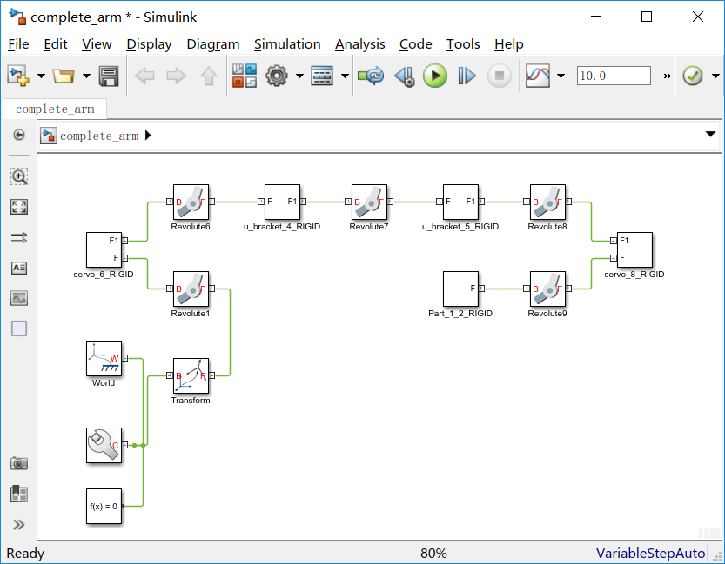Toggle sample time display arrows icon
725x564 pixels.
pos(19,237)
